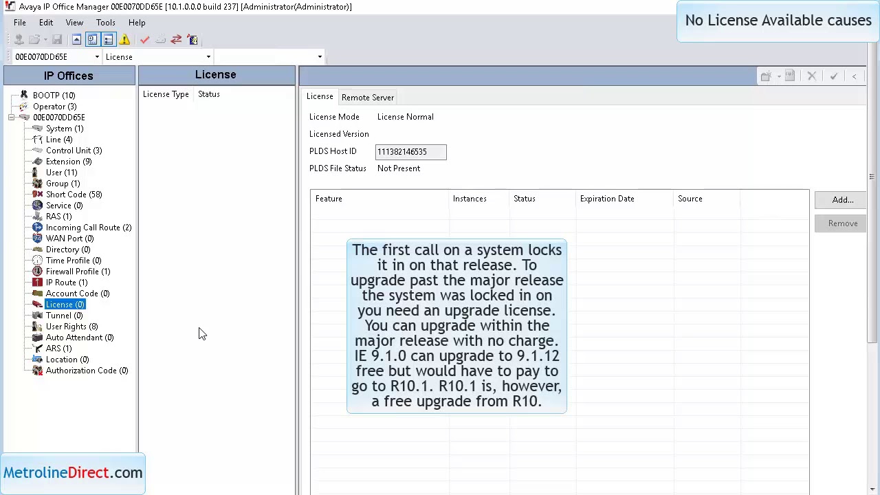Select Time Profile (0) tree item

(x=74, y=261)
